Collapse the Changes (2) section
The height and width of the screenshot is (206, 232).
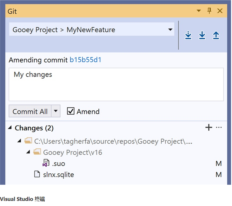[x=10, y=127]
